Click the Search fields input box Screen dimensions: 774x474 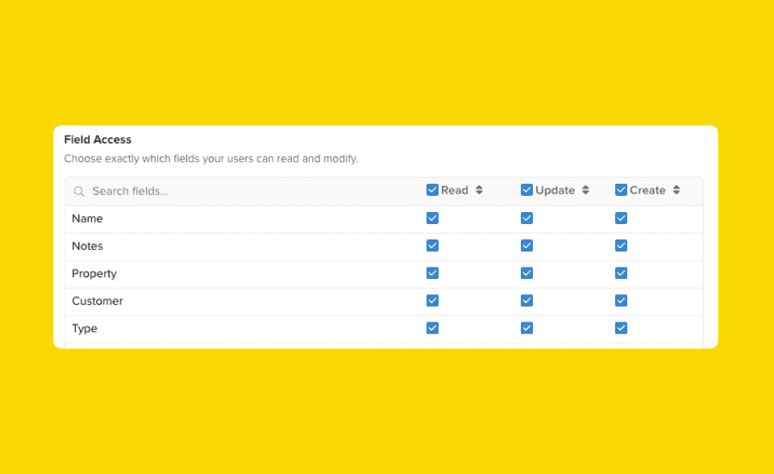coord(161,191)
